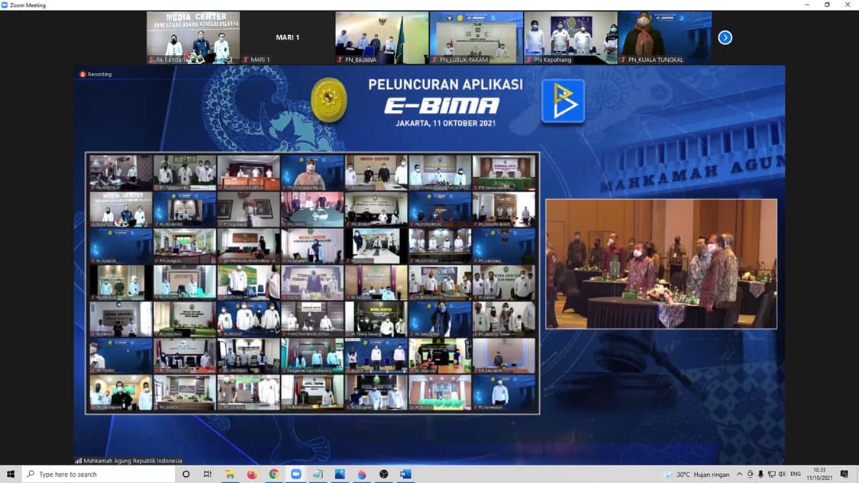Click signal bars beside Mahkamah Agung label
This screenshot has width=859, height=483.
[x=79, y=461]
